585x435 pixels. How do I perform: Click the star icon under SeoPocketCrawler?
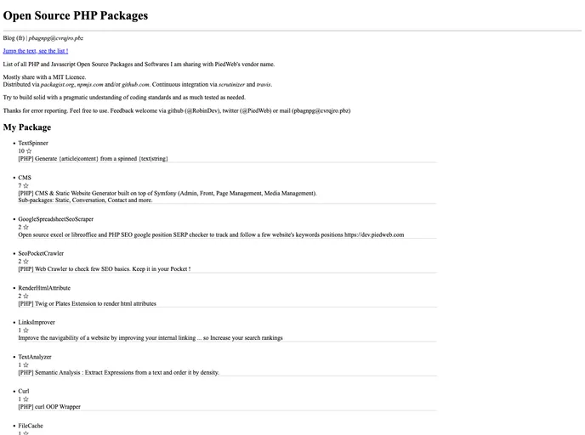coord(25,261)
